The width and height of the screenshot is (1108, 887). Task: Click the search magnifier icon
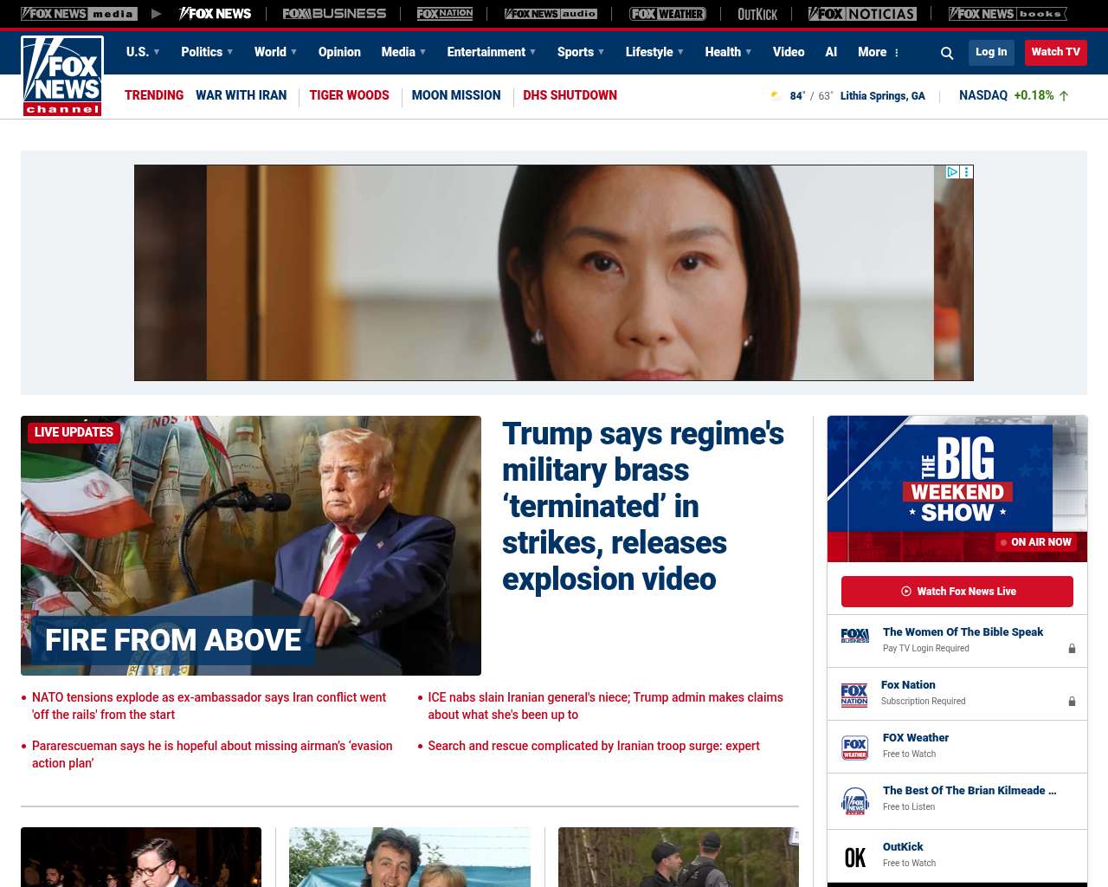pos(947,53)
